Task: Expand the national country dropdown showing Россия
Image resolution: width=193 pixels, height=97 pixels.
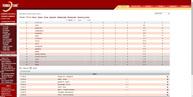Action: (x=8, y=24)
